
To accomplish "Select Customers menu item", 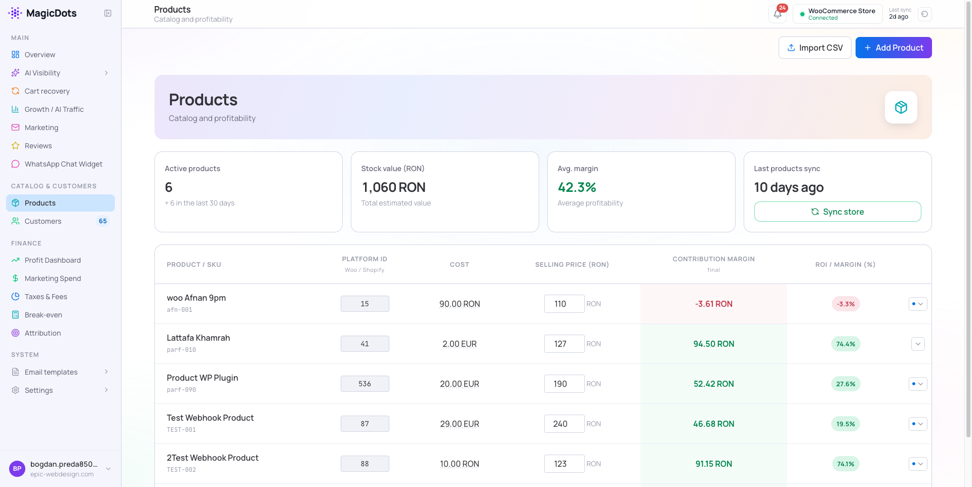I will click(x=60, y=221).
